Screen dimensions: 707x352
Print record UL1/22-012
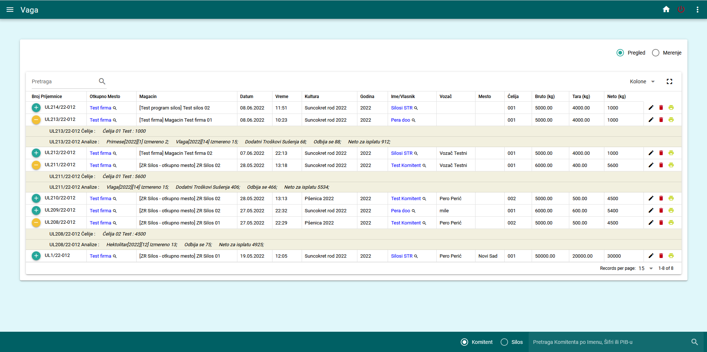tap(671, 256)
